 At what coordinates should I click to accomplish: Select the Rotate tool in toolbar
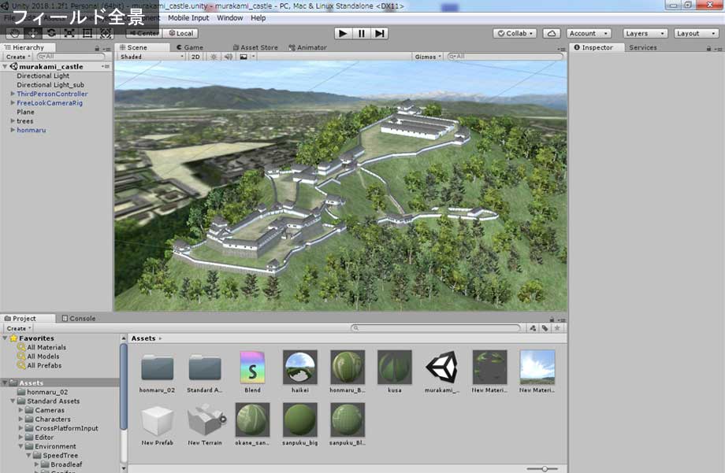[x=51, y=33]
